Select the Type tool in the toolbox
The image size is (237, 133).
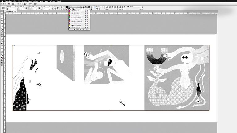[2, 26]
